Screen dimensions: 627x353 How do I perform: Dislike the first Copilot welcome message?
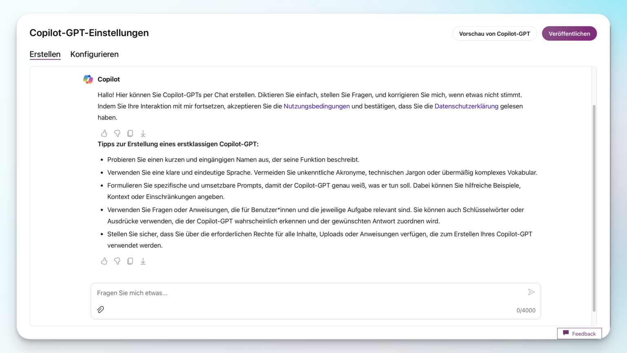[x=117, y=133]
